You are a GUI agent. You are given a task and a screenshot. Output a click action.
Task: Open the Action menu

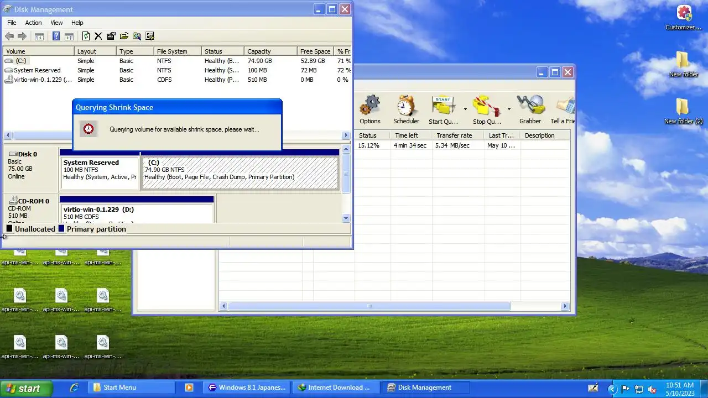[33, 23]
